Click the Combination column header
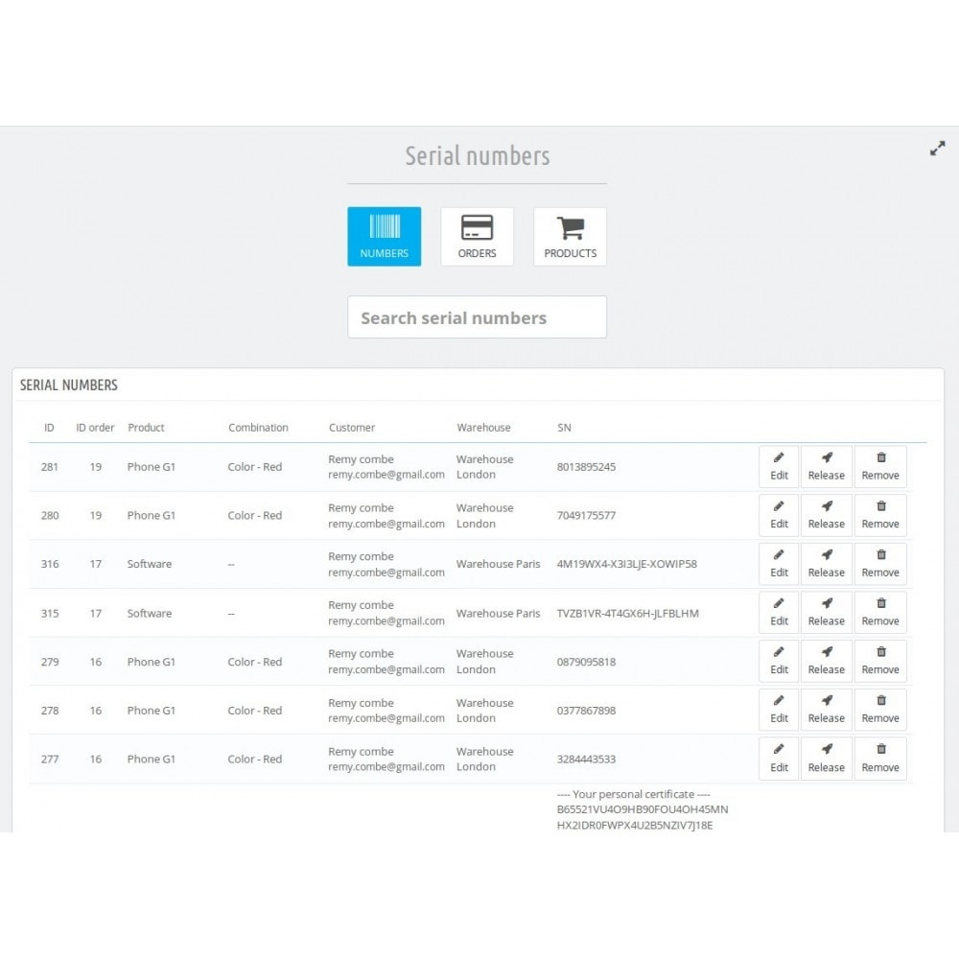959x959 pixels. click(258, 428)
